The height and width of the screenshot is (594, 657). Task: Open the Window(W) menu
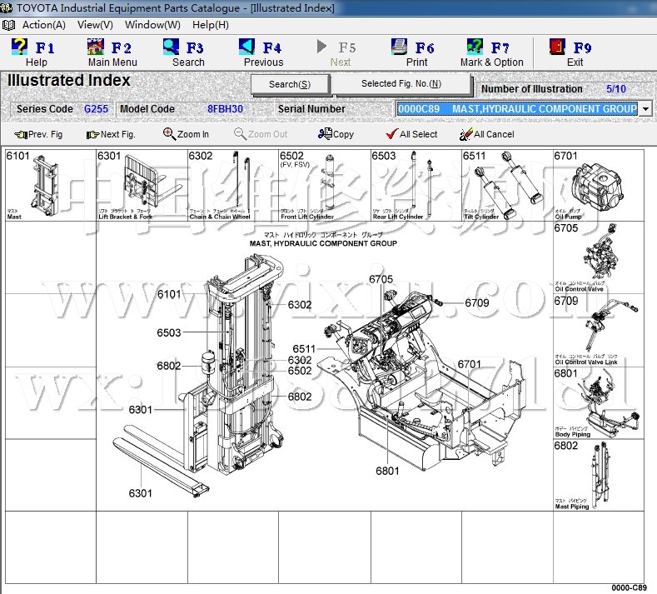[152, 25]
